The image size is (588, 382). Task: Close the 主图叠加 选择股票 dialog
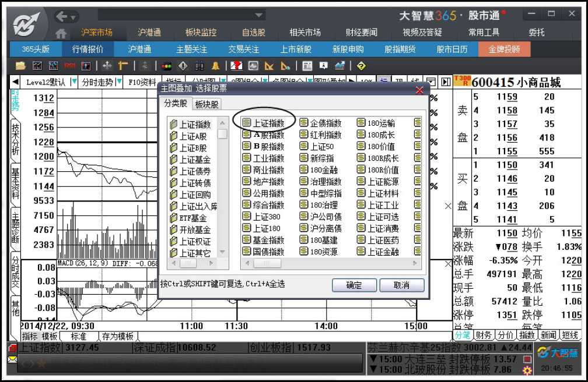(x=419, y=90)
